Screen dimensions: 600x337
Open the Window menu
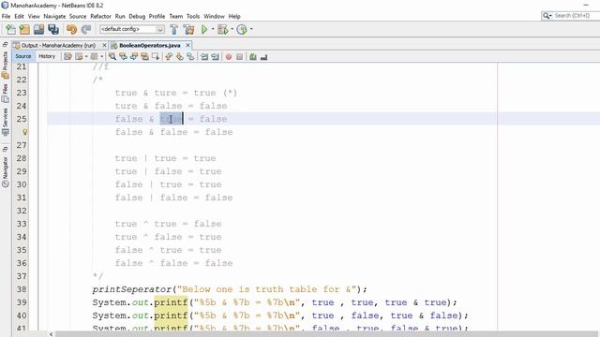click(x=215, y=16)
